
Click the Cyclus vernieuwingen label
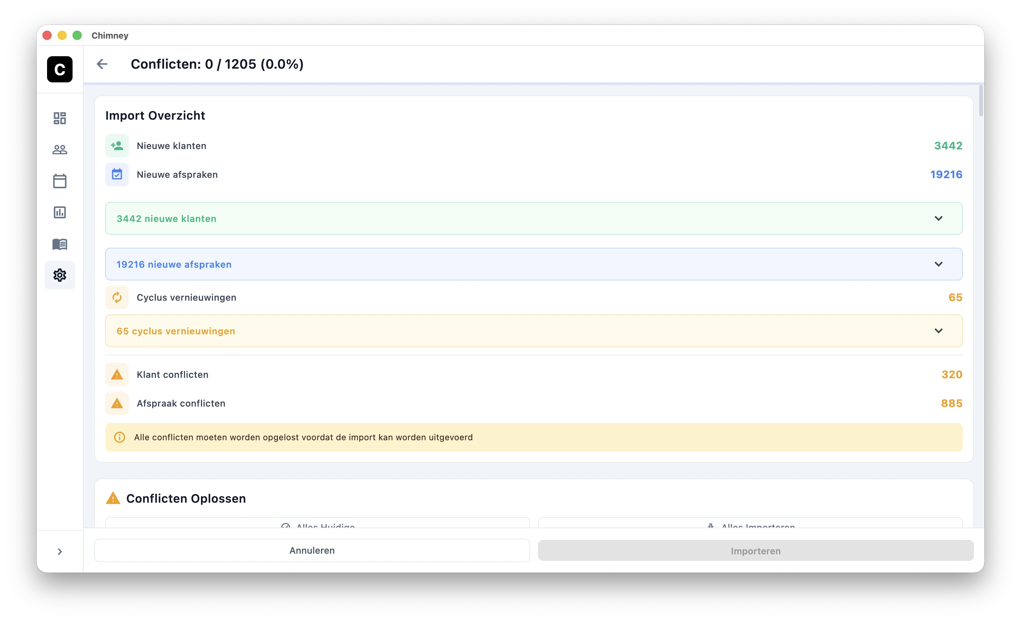click(x=187, y=297)
